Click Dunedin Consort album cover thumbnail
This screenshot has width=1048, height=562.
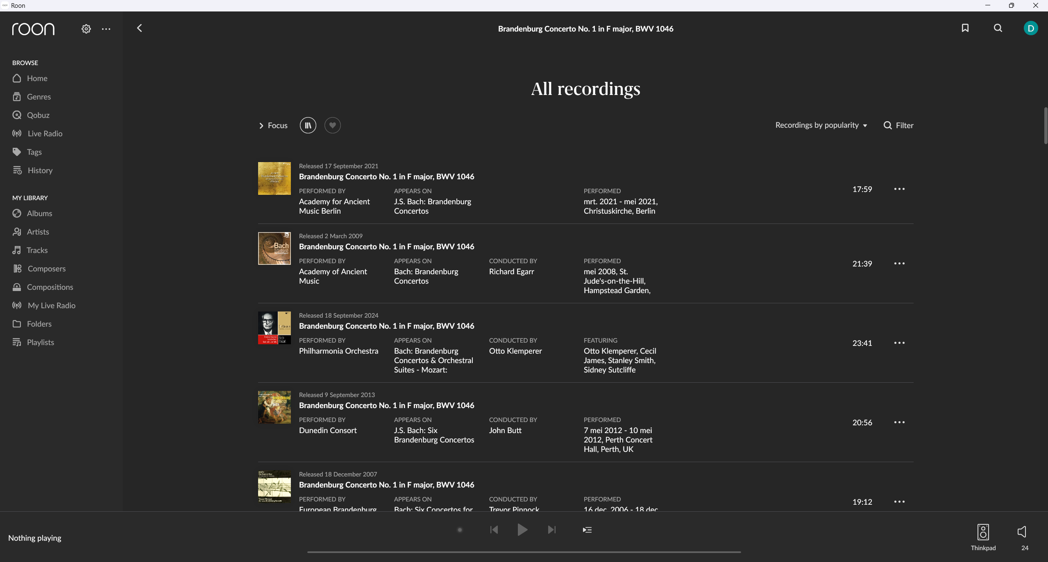[274, 407]
